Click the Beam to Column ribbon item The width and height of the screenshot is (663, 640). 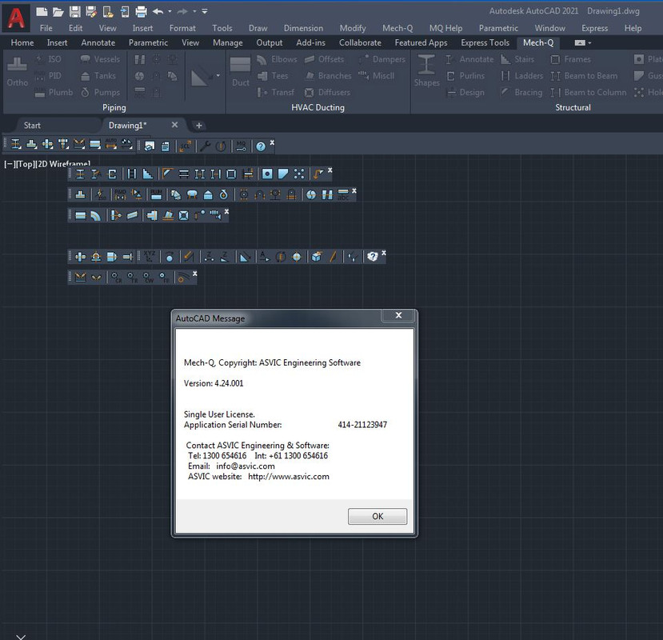[x=588, y=92]
